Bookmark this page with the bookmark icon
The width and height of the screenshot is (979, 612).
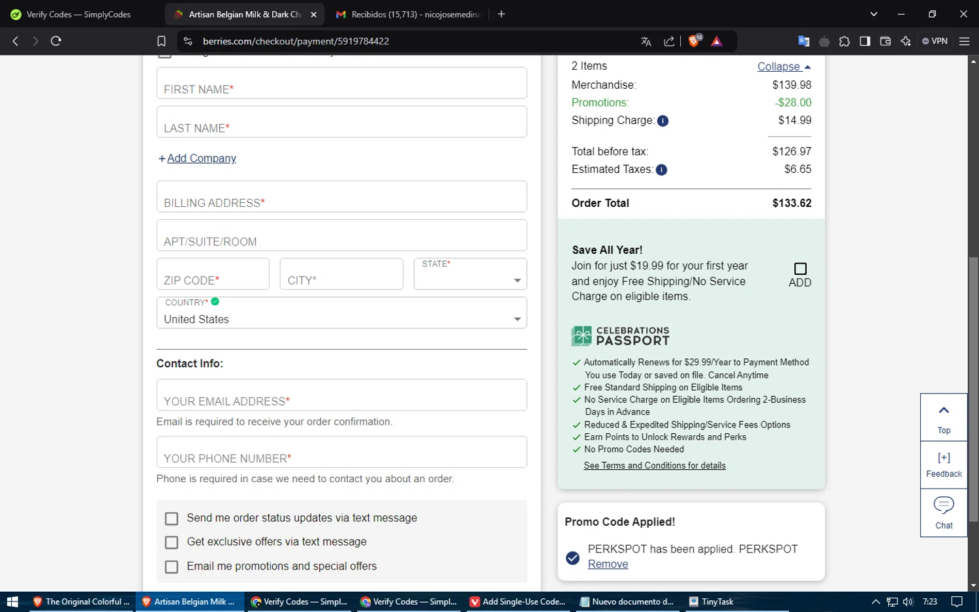click(x=161, y=41)
